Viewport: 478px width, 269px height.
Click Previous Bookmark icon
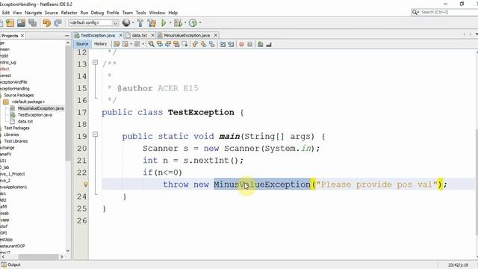[x=195, y=44]
